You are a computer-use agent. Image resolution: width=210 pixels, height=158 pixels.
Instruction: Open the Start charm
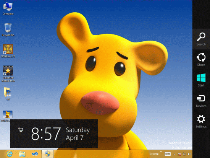pyautogui.click(x=201, y=80)
